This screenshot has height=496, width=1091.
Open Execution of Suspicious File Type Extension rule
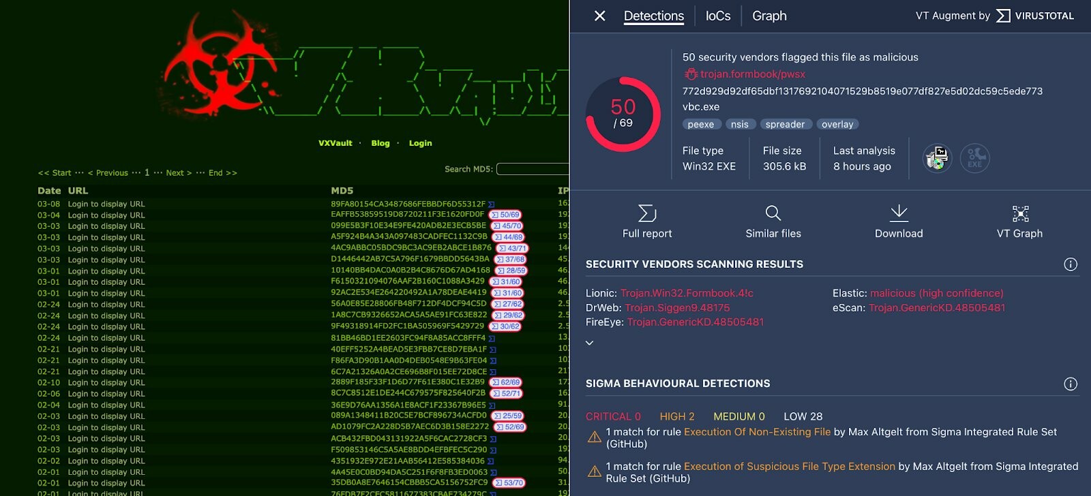(x=790, y=467)
